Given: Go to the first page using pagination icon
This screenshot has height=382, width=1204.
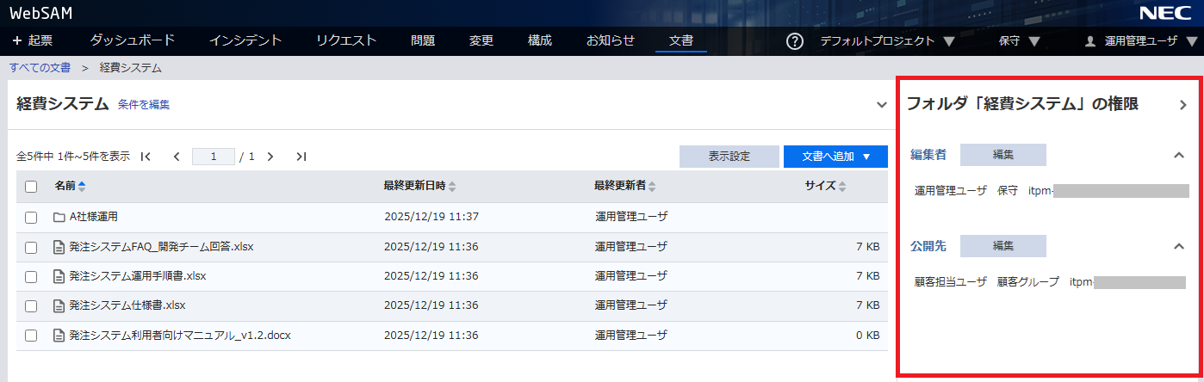Looking at the screenshot, I should click(146, 157).
